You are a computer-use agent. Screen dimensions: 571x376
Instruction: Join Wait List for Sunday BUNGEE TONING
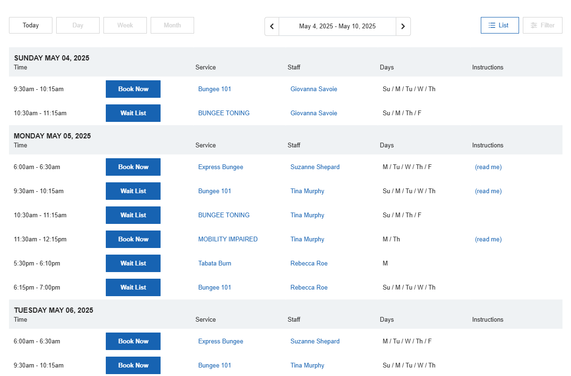133,113
